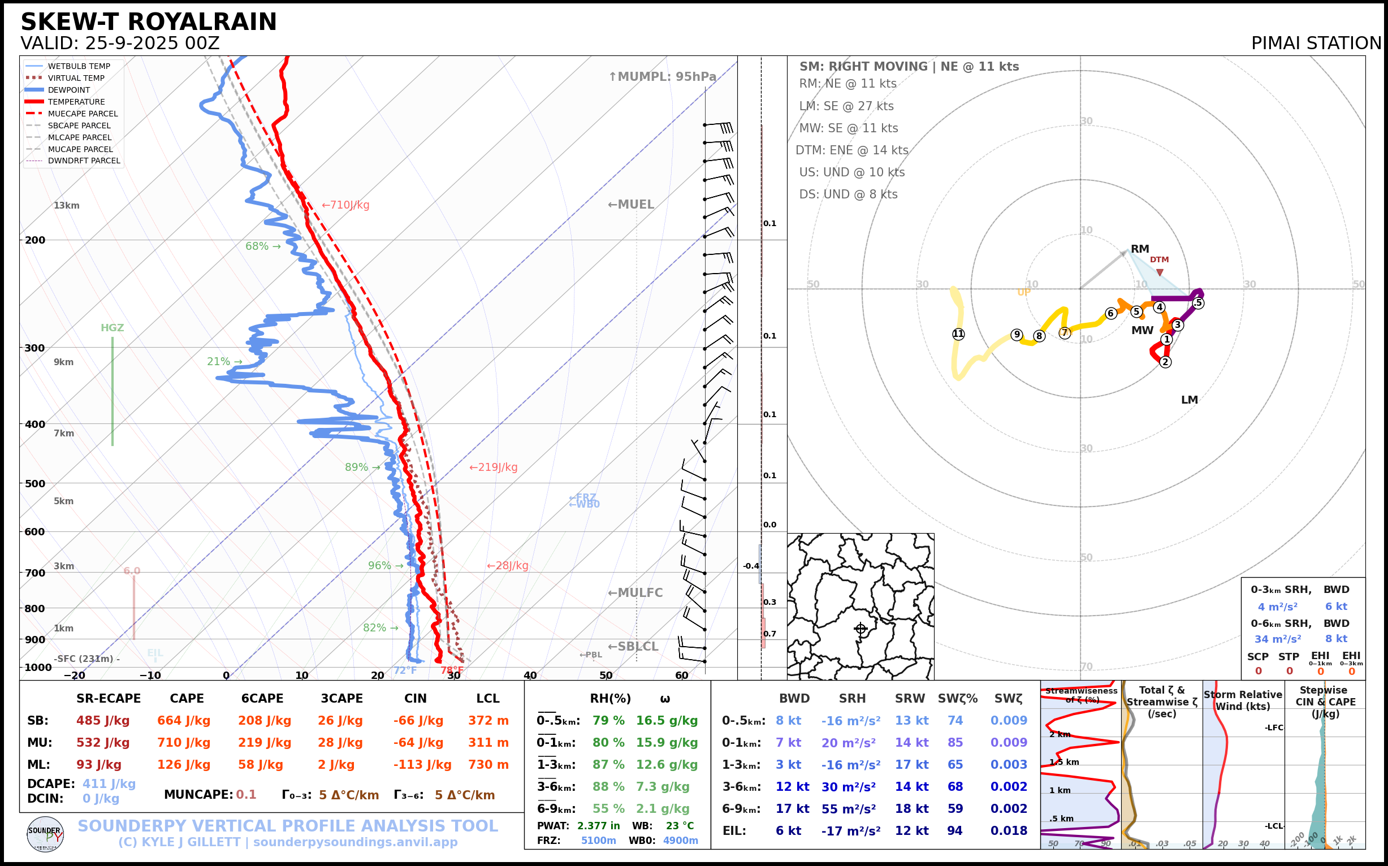Click the DEWPOINT legend entry
This screenshot has height=866, width=1388.
(x=69, y=90)
